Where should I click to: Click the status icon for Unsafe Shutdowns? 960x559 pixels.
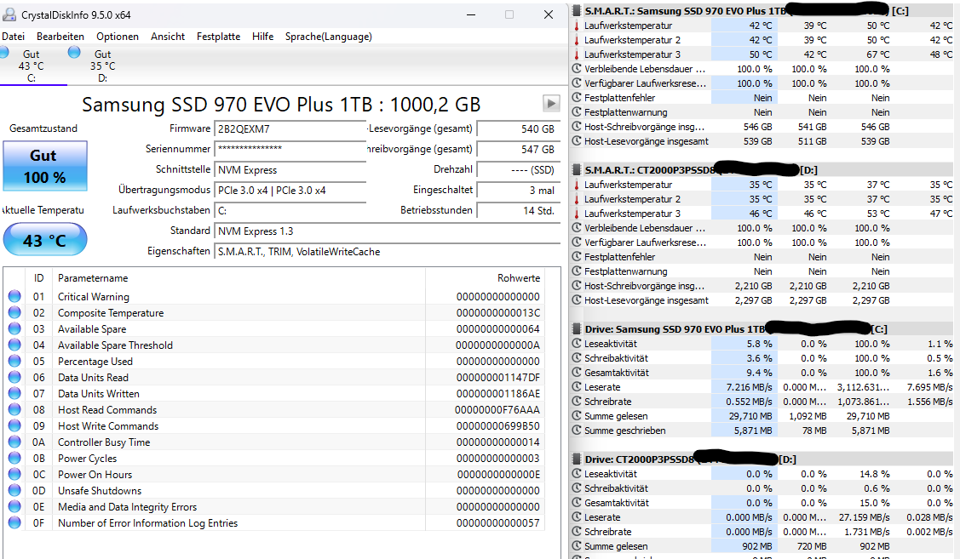[x=14, y=490]
